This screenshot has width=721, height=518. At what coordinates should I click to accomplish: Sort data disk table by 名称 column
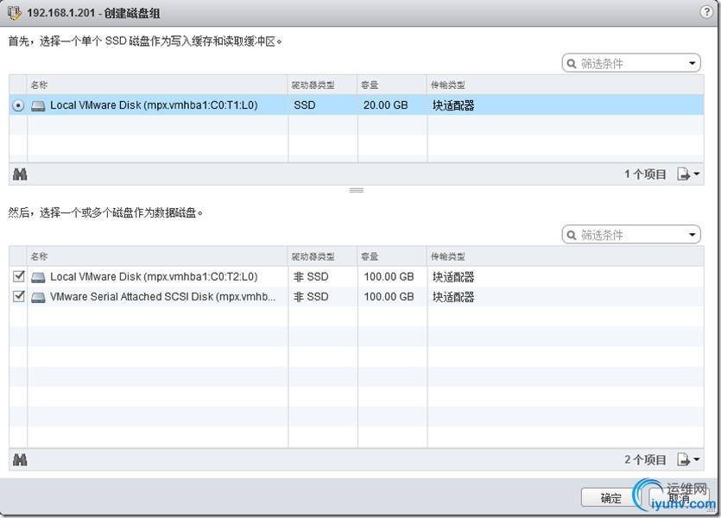pos(157,256)
